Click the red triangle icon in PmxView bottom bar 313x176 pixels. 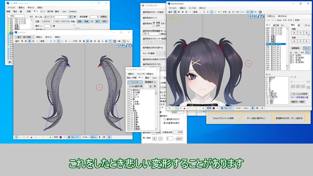[31, 137]
